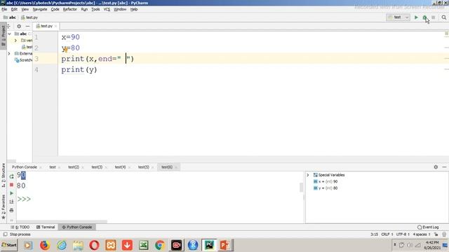Show more console toolbar actions chevron

(11, 220)
